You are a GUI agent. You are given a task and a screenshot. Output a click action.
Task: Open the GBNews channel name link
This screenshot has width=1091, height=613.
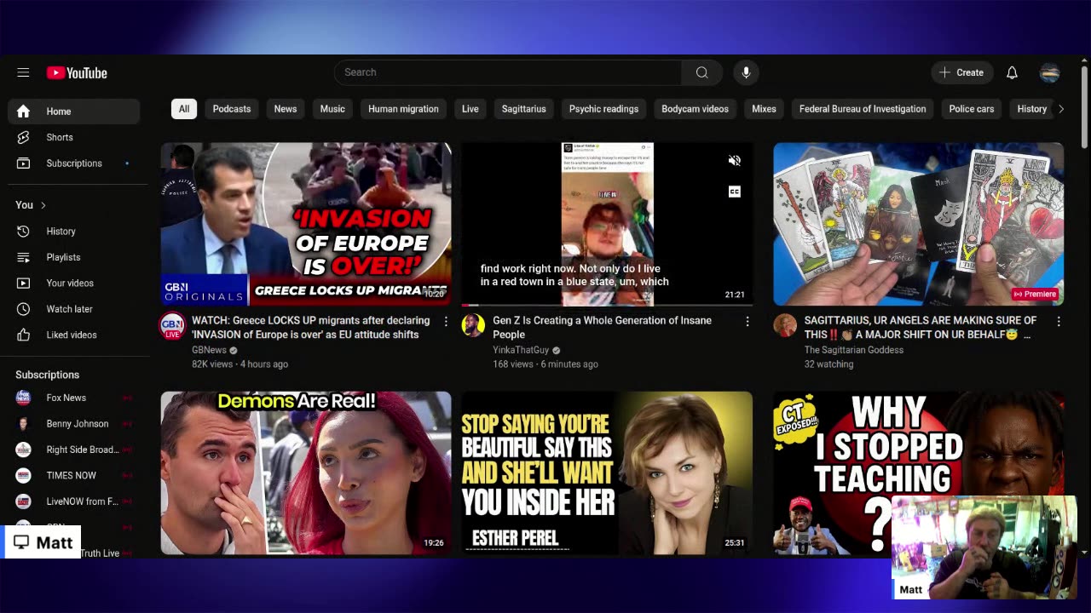[x=209, y=350]
